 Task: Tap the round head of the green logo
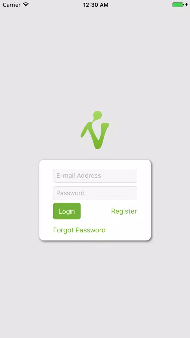click(97, 115)
